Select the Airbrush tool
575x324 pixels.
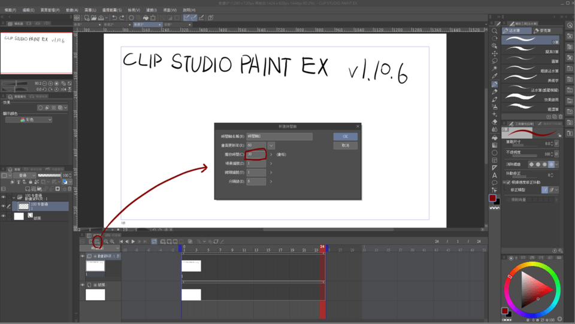point(494,107)
